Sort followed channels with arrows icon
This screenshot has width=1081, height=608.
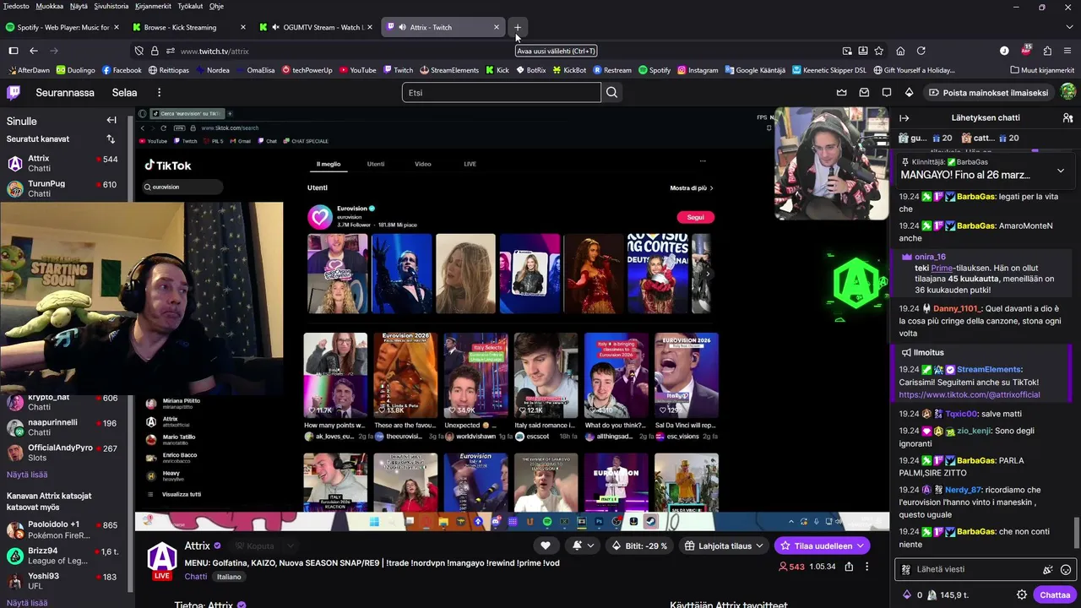(111, 138)
